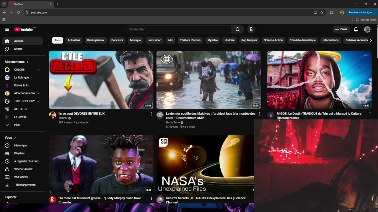Click the Créer button

pos(341,29)
